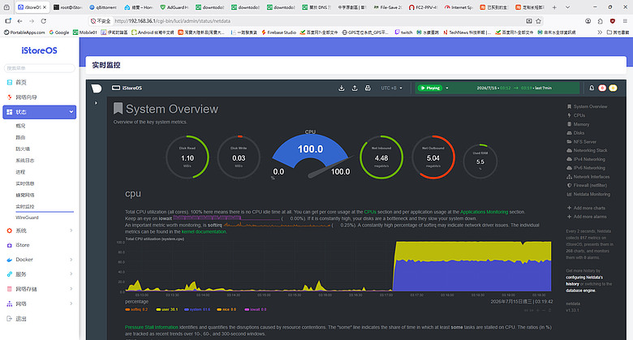
Task: Toggle the Playing play/pause button
Action: [x=430, y=88]
